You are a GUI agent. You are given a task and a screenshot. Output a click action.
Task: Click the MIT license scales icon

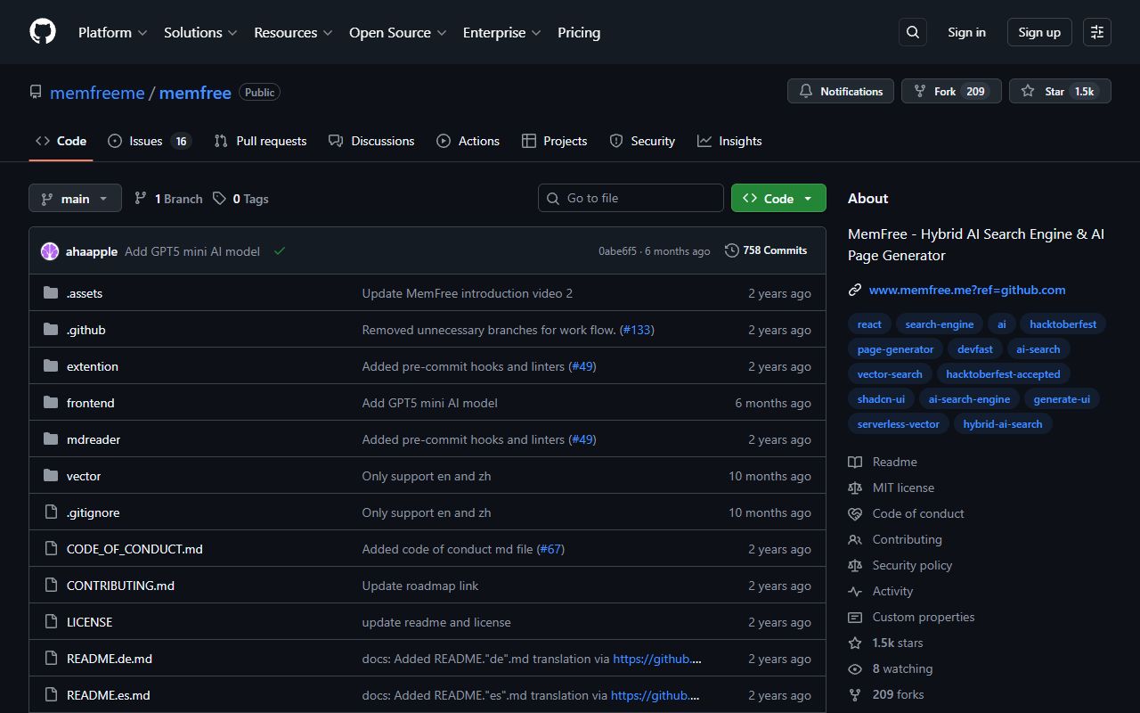855,488
